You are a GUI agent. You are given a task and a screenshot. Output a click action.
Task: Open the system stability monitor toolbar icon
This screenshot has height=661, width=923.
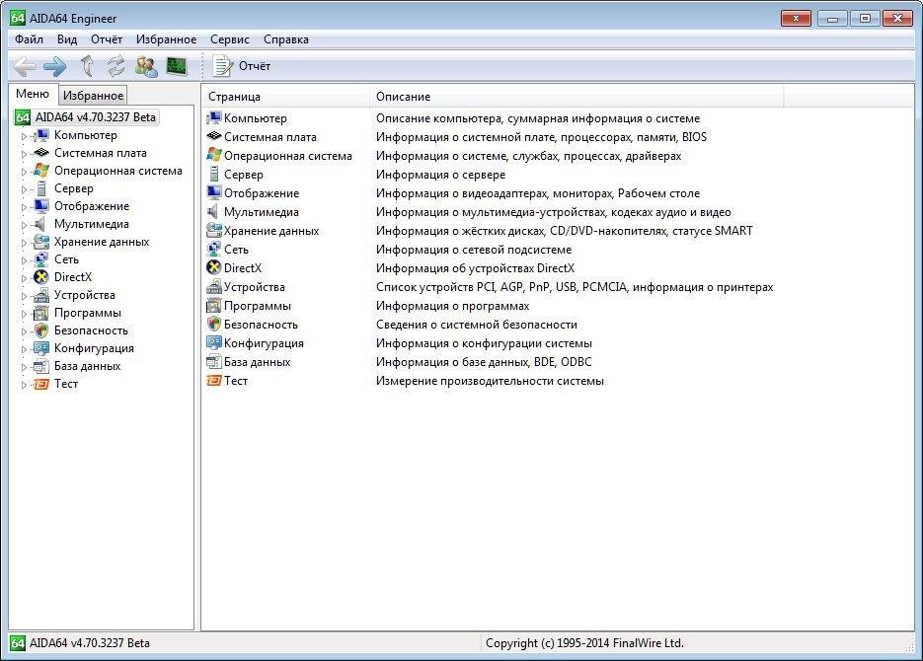coord(177,66)
